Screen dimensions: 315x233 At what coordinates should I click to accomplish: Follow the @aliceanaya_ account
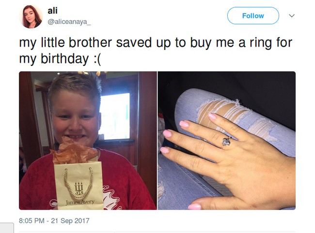point(253,16)
